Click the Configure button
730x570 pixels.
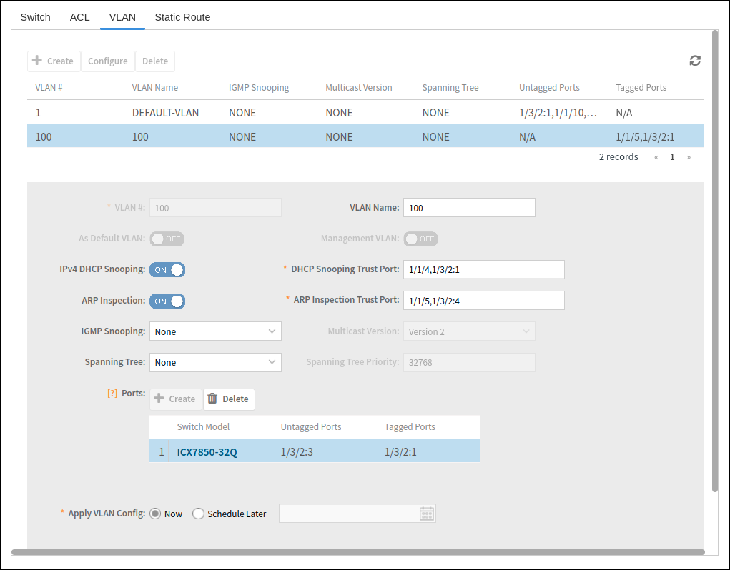[x=107, y=61]
